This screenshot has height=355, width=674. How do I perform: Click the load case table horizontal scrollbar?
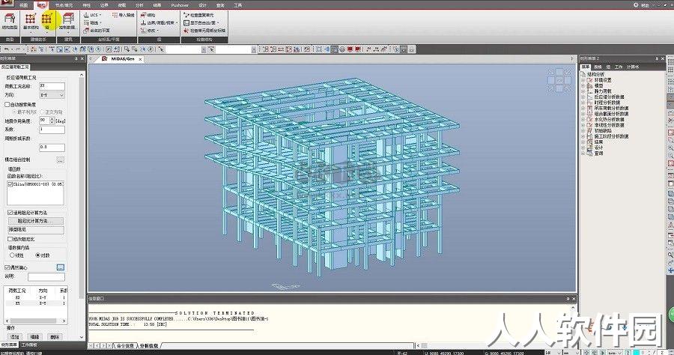[35, 321]
